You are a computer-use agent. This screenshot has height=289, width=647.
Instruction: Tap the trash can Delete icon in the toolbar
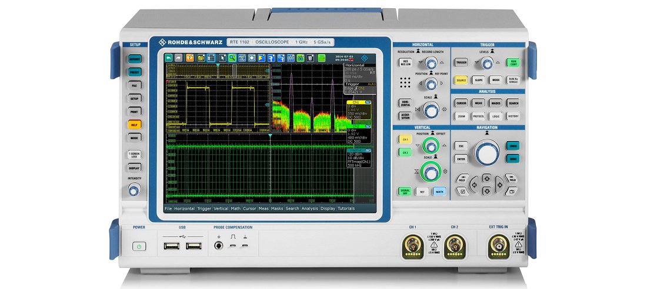[x=311, y=58]
